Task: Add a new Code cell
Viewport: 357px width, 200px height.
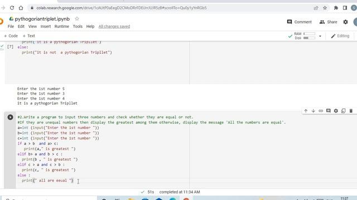Action: coord(11,36)
